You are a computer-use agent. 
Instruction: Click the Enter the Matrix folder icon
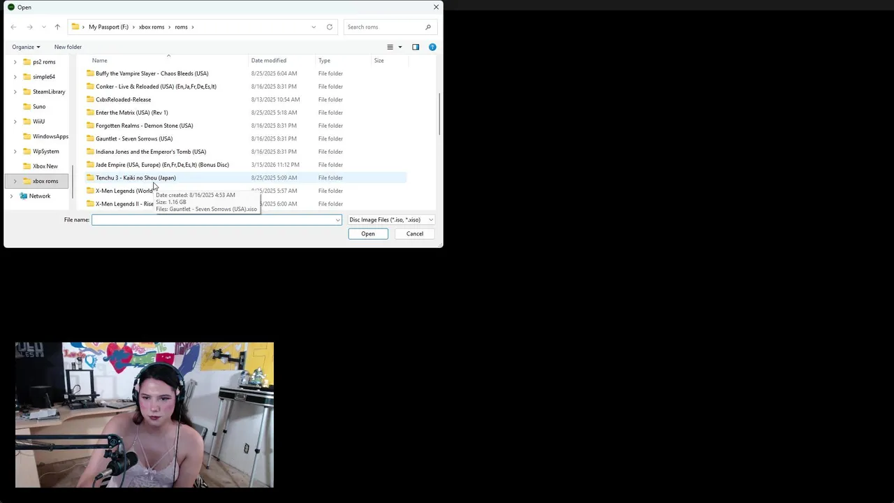click(90, 112)
